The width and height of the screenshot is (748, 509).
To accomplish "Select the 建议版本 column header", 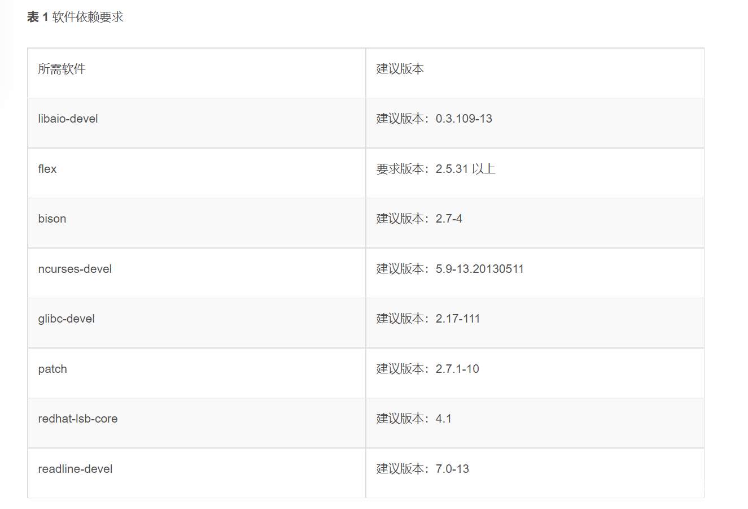I will 400,69.
